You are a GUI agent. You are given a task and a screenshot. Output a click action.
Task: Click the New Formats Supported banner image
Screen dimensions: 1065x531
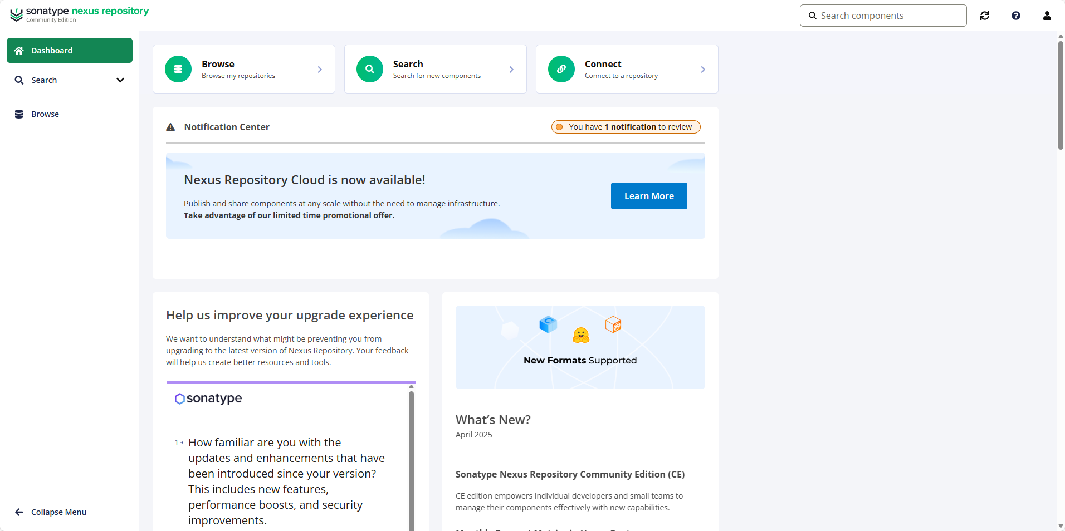(580, 347)
